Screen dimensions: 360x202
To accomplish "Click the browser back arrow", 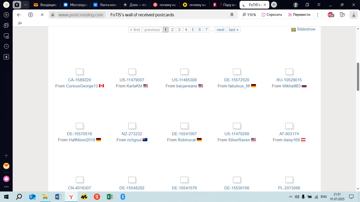I will click(x=19, y=15).
